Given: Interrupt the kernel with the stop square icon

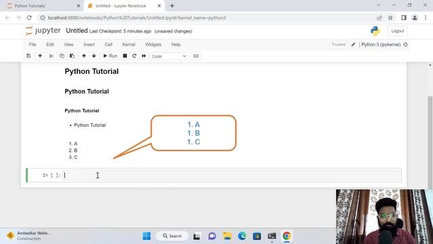Looking at the screenshot, I should point(124,56).
